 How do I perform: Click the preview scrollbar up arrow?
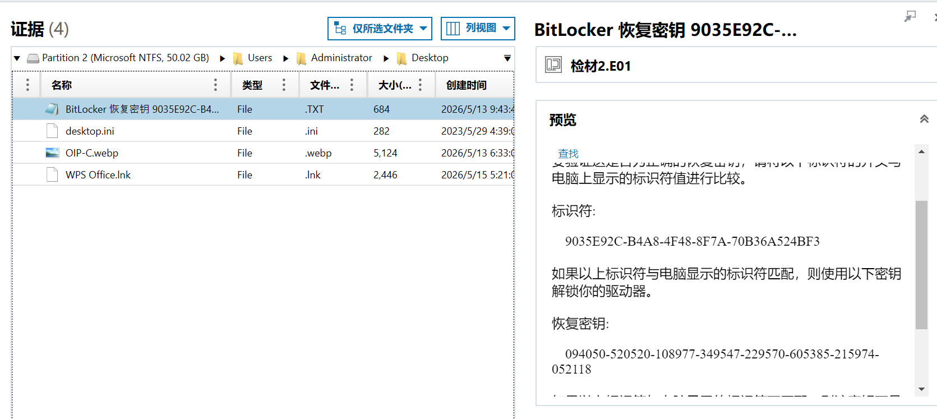921,151
